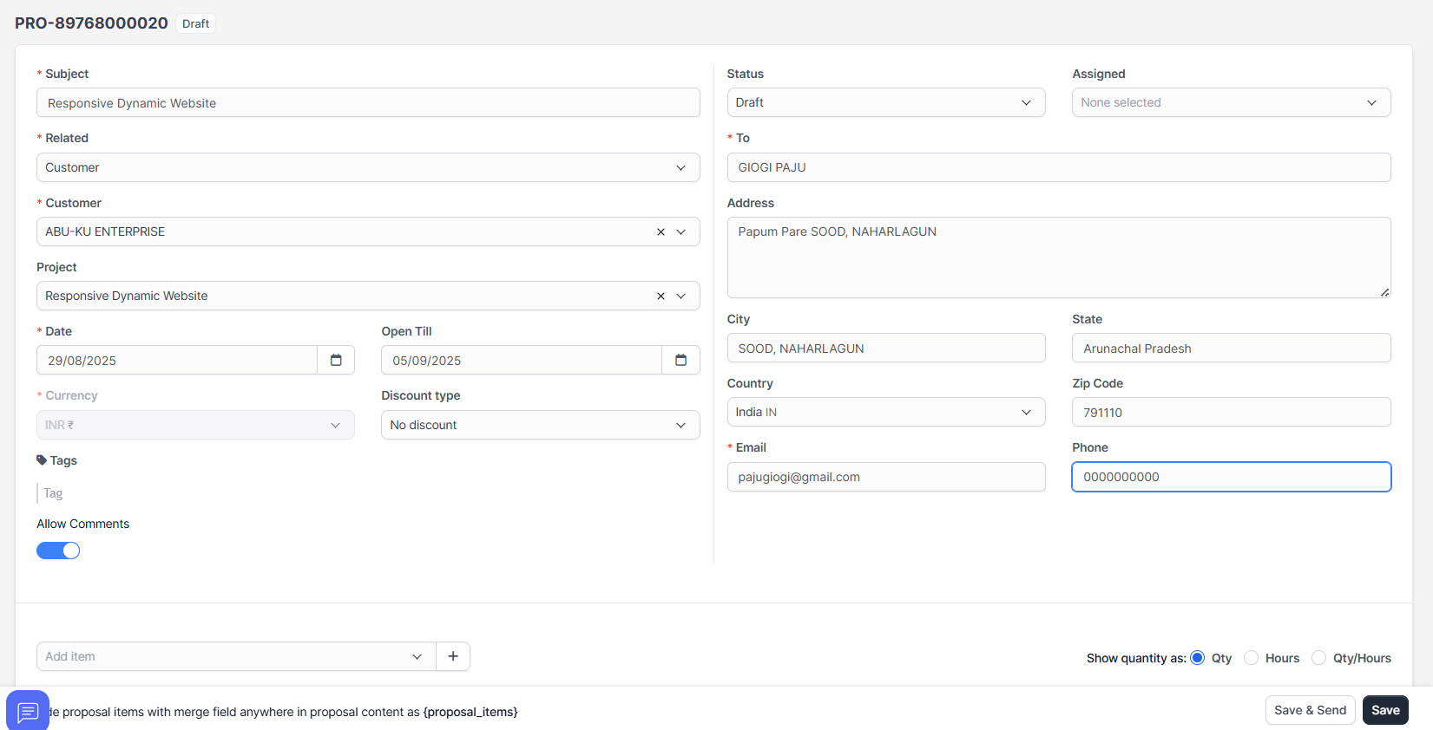Image resolution: width=1433 pixels, height=730 pixels.
Task: Open the Country dropdown showing India
Action: point(885,412)
